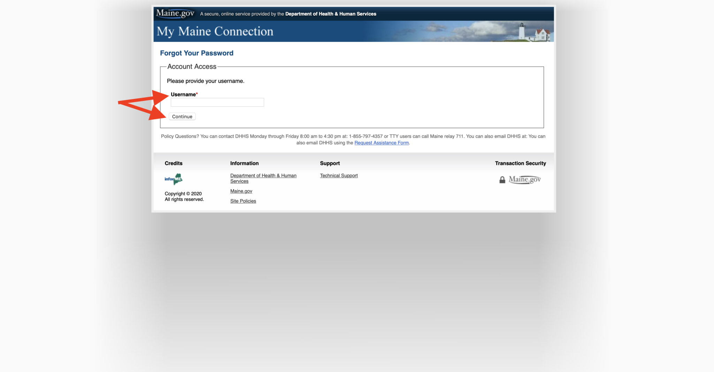Open the Request Assistance Form link
This screenshot has width=714, height=372.
pos(381,143)
